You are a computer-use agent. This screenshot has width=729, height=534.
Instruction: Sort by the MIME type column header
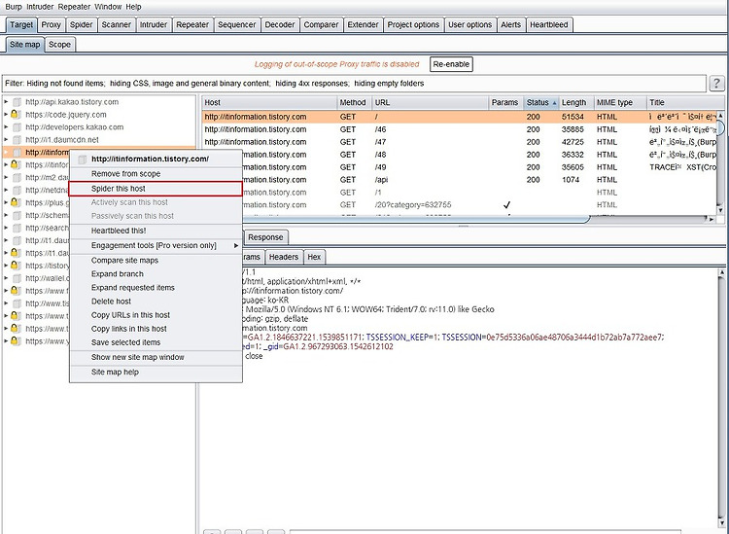click(x=620, y=102)
